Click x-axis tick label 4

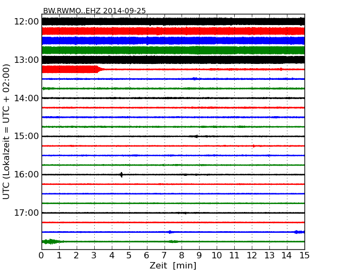pos(112,256)
